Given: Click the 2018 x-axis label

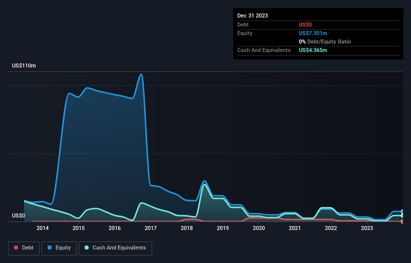Looking at the screenshot, I should tap(187, 228).
